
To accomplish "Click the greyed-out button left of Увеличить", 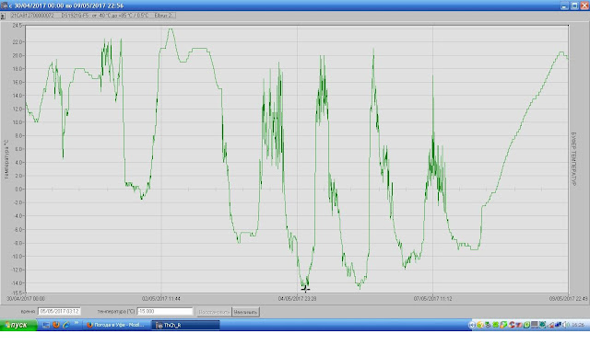I will tap(214, 312).
